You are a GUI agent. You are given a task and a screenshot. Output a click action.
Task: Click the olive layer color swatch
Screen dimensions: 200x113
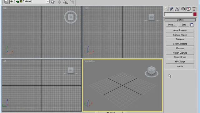pyautogui.click(x=21, y=1)
